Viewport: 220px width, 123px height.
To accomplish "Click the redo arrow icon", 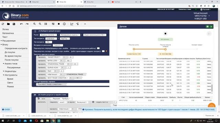I will point(27,24).
